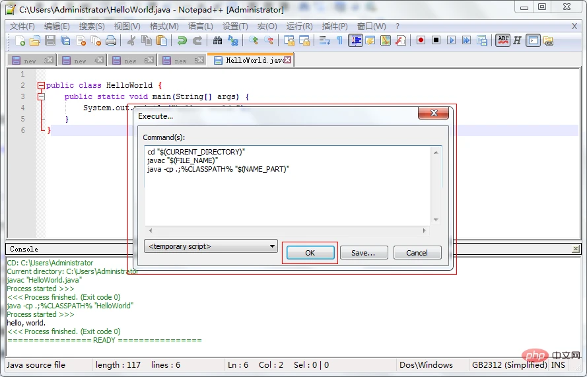Undo with the green arrow icon

182,40
